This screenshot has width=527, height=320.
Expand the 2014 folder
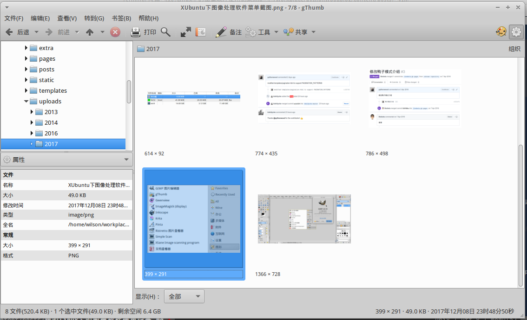(x=32, y=122)
